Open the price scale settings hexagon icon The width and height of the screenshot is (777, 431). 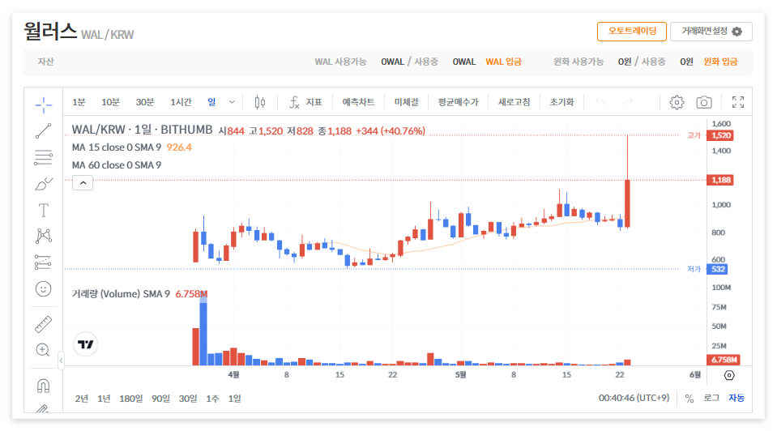coord(729,375)
